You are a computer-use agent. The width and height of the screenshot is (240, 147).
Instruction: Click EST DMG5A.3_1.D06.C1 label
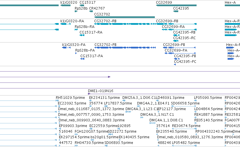(139, 98)
